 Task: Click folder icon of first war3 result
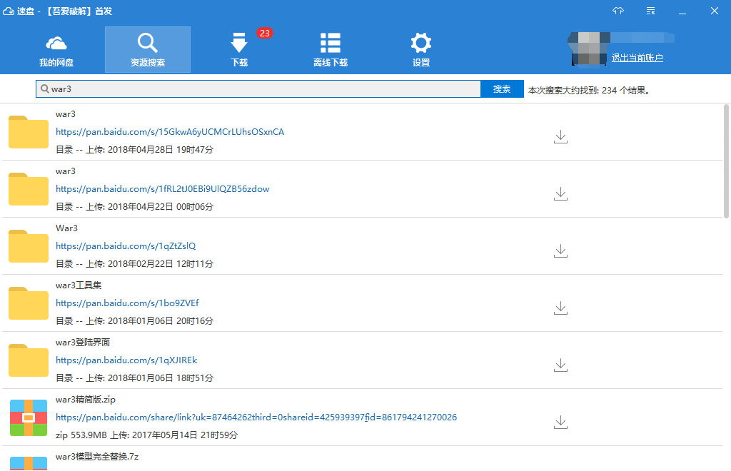[x=29, y=132]
